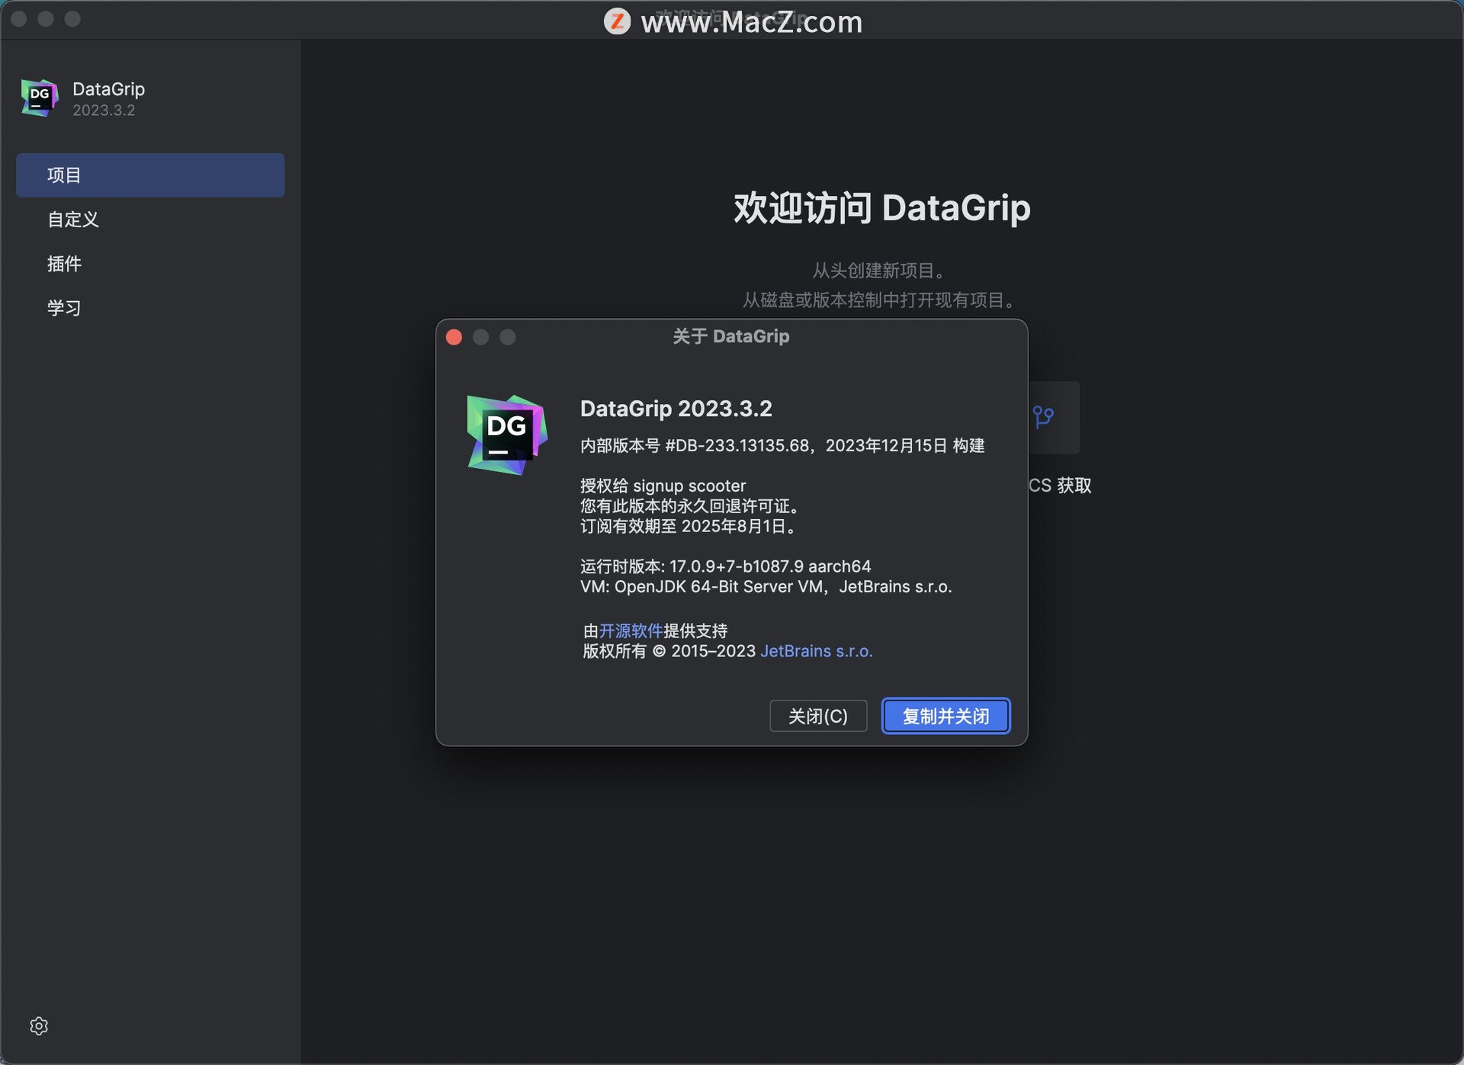Switch to the 插件 section
Viewport: 1464px width, 1065px height.
[x=150, y=264]
